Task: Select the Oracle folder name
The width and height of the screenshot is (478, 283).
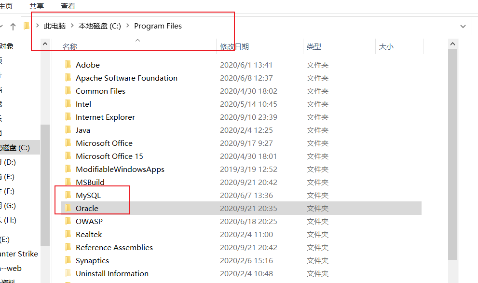Action: (87, 208)
